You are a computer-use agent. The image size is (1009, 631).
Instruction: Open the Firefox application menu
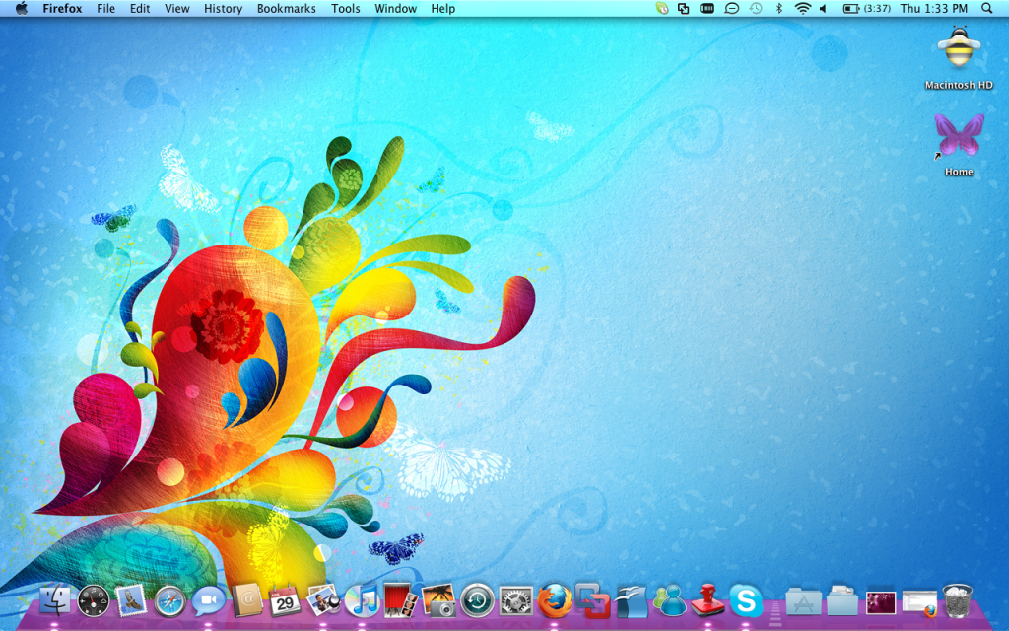click(x=62, y=8)
